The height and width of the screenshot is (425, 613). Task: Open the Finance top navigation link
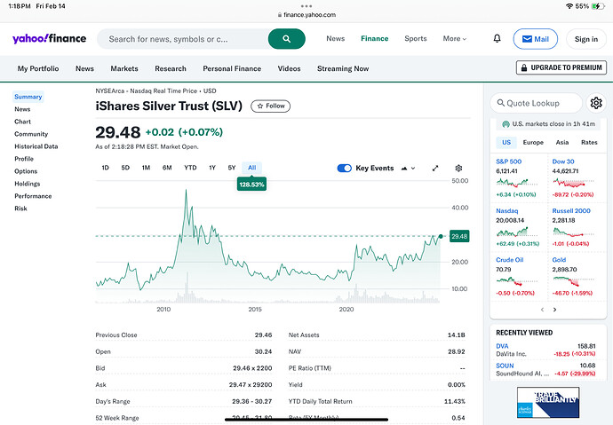[375, 39]
